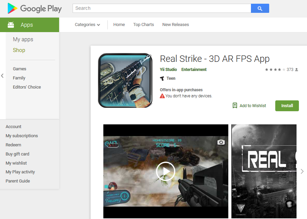This screenshot has height=219, width=307.
Task: Open My subscriptions
Action: pos(22,136)
